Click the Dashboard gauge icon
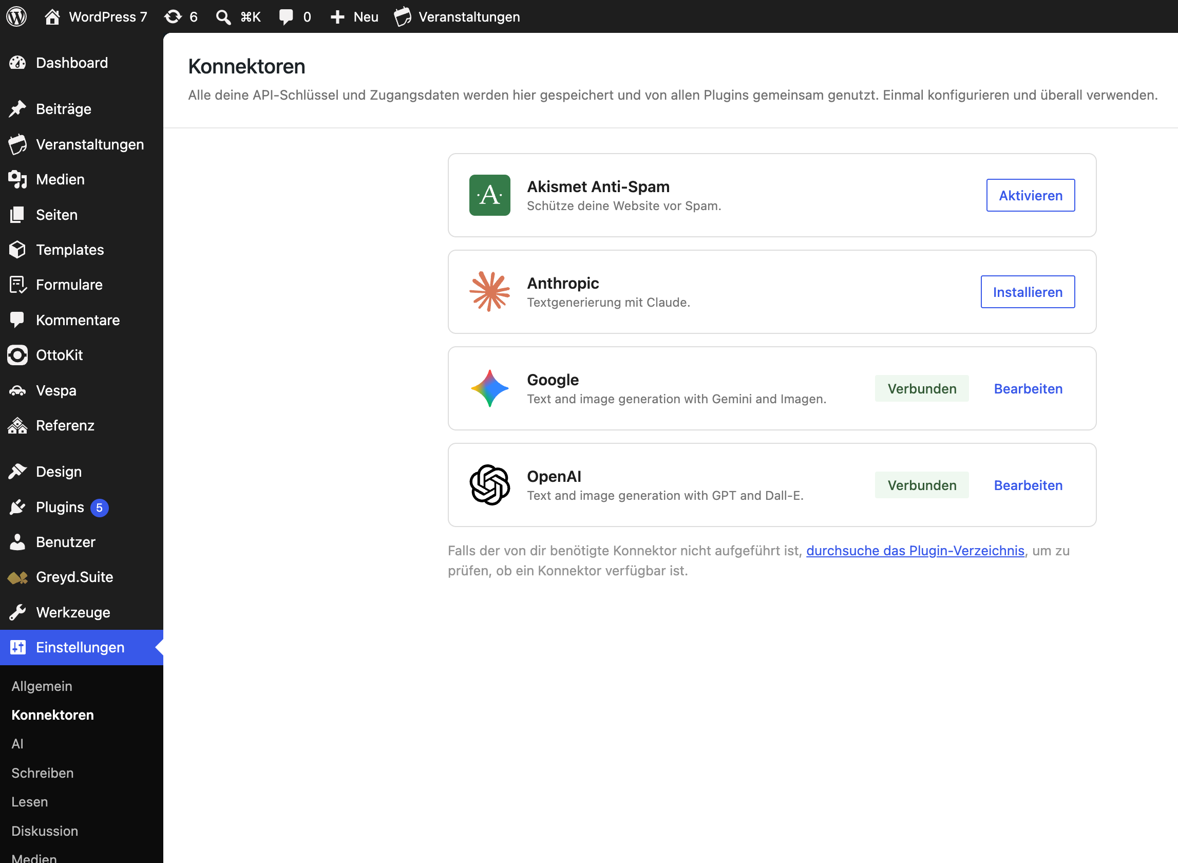 (18, 63)
